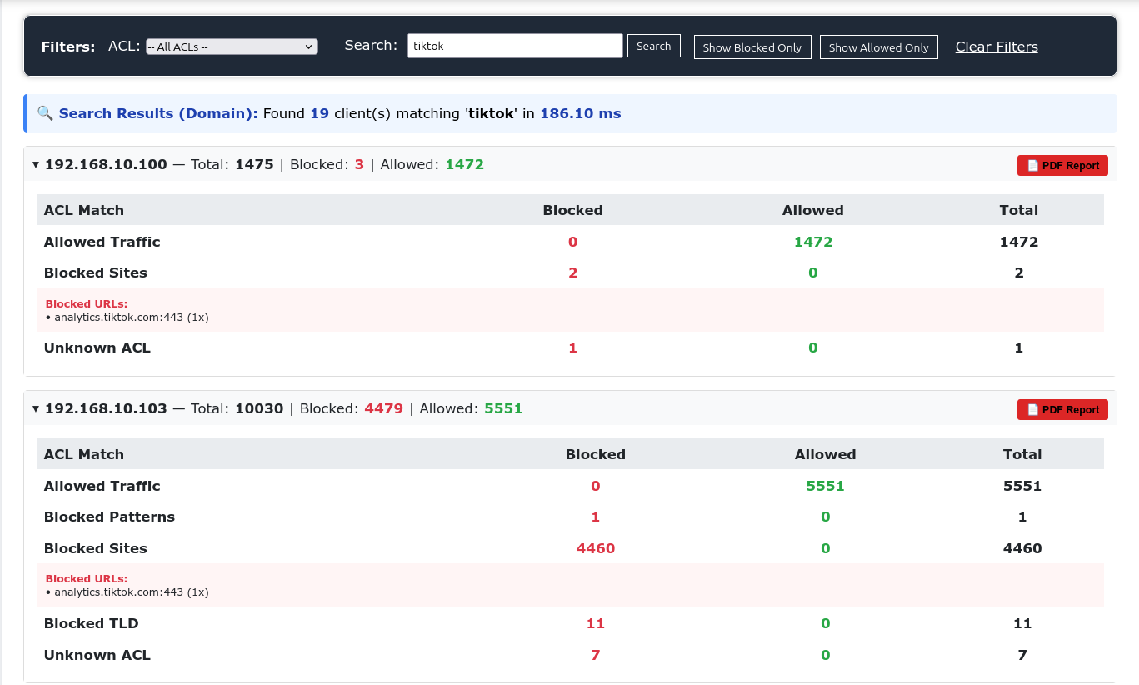Click Allowed count 5551 in 192.168.10.103 header
The width and height of the screenshot is (1139, 685).
(x=503, y=409)
